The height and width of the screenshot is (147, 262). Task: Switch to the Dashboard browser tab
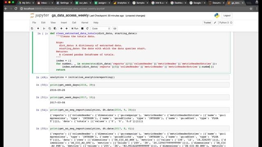coord(178,3)
